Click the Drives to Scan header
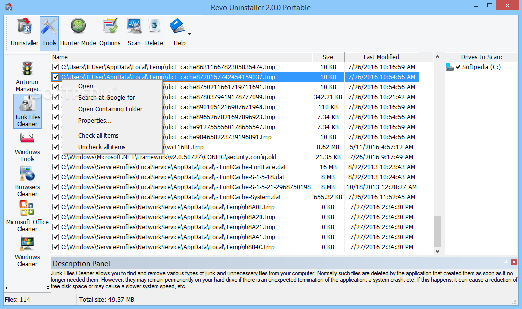The width and height of the screenshot is (522, 309). tap(481, 57)
